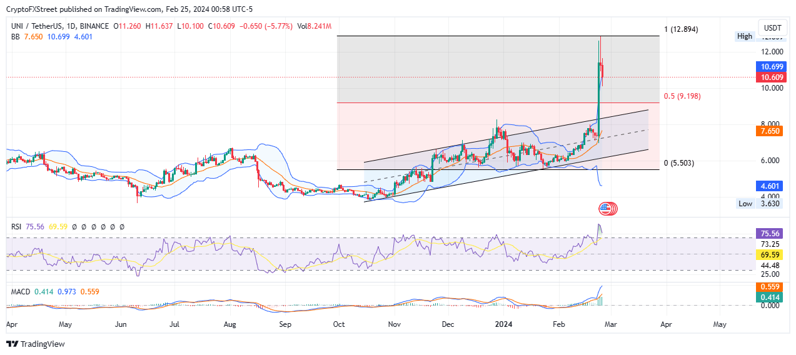This screenshot has height=355, width=796.
Task: Click the green 0.414 MACD axis label
Action: (x=768, y=298)
